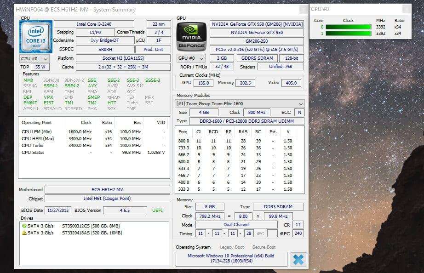Click the 135.0 GPU clock value
This screenshot has width=424, height=273.
click(x=203, y=83)
